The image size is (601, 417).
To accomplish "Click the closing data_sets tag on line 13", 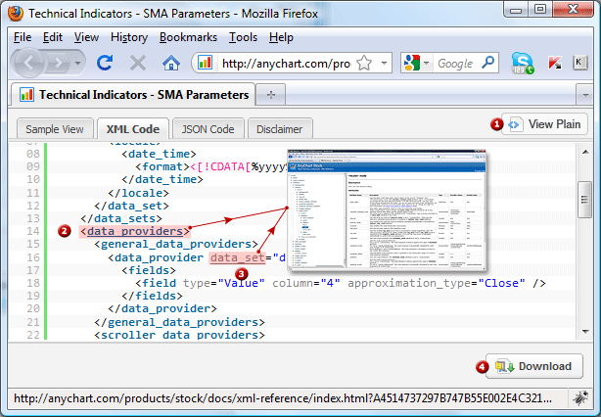I will [121, 218].
